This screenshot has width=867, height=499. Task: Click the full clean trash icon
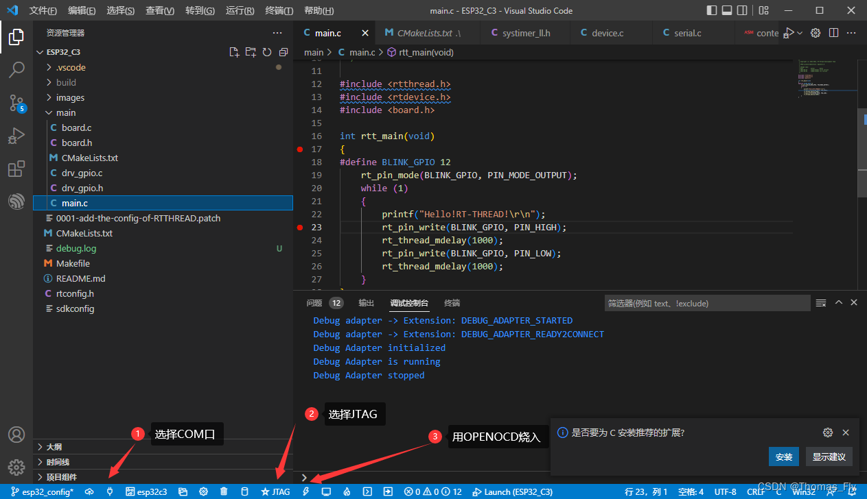coord(224,491)
